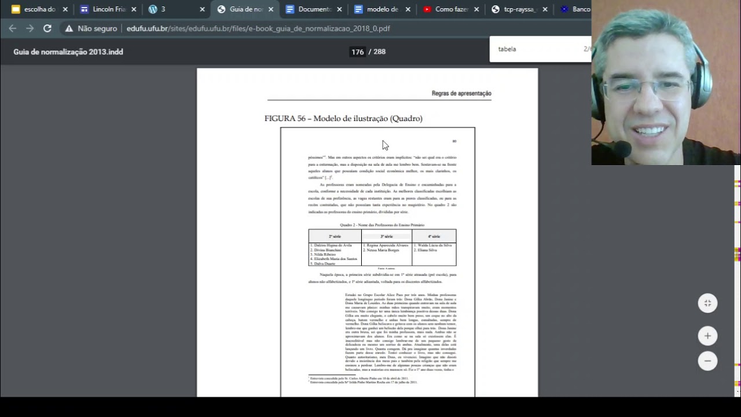Screen dimensions: 741x417
Task: Close the 'Documento' tab
Action: (x=339, y=9)
